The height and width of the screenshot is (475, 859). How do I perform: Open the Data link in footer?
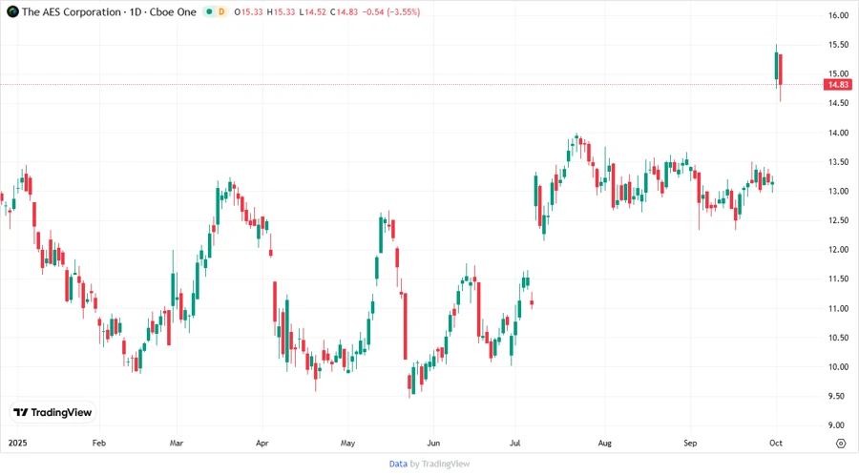[398, 464]
